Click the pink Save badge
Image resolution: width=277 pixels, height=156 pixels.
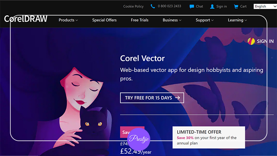[x=132, y=132]
